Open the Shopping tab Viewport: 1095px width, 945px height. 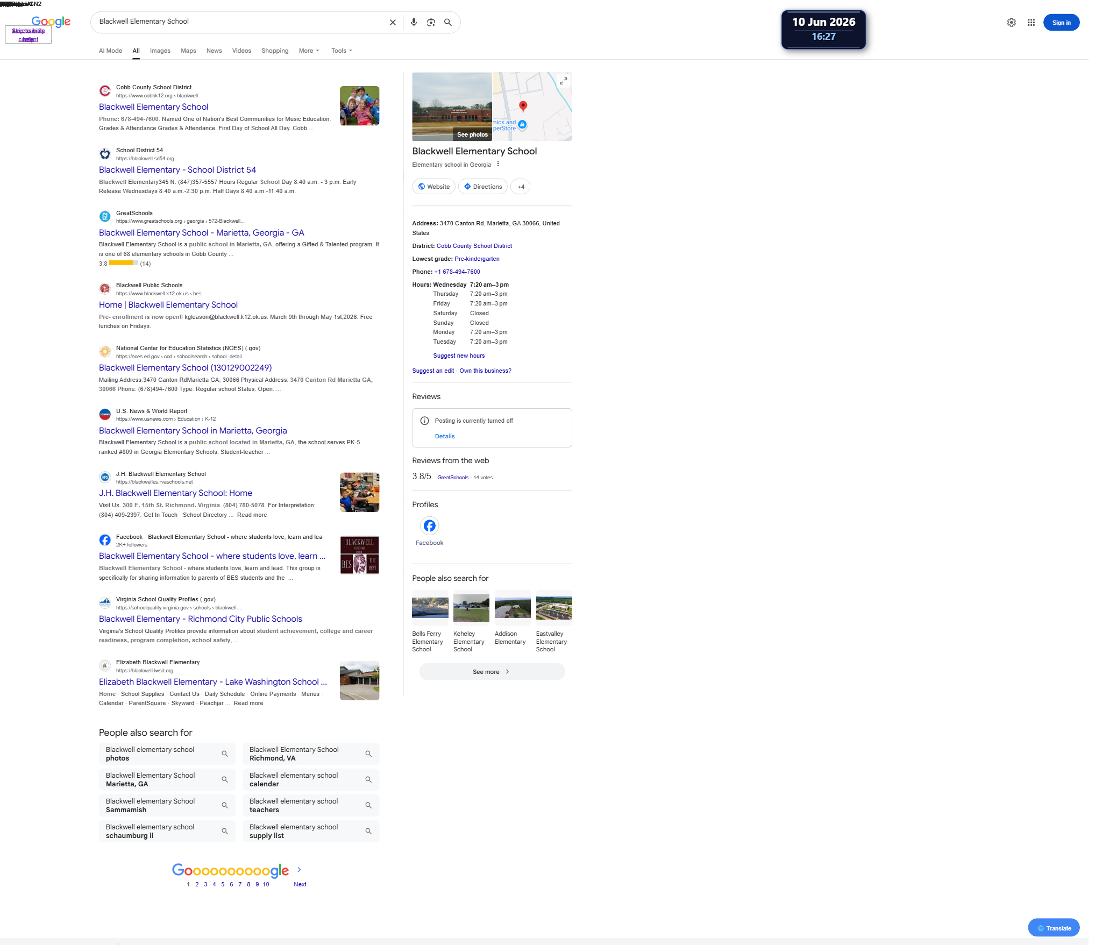pos(275,51)
